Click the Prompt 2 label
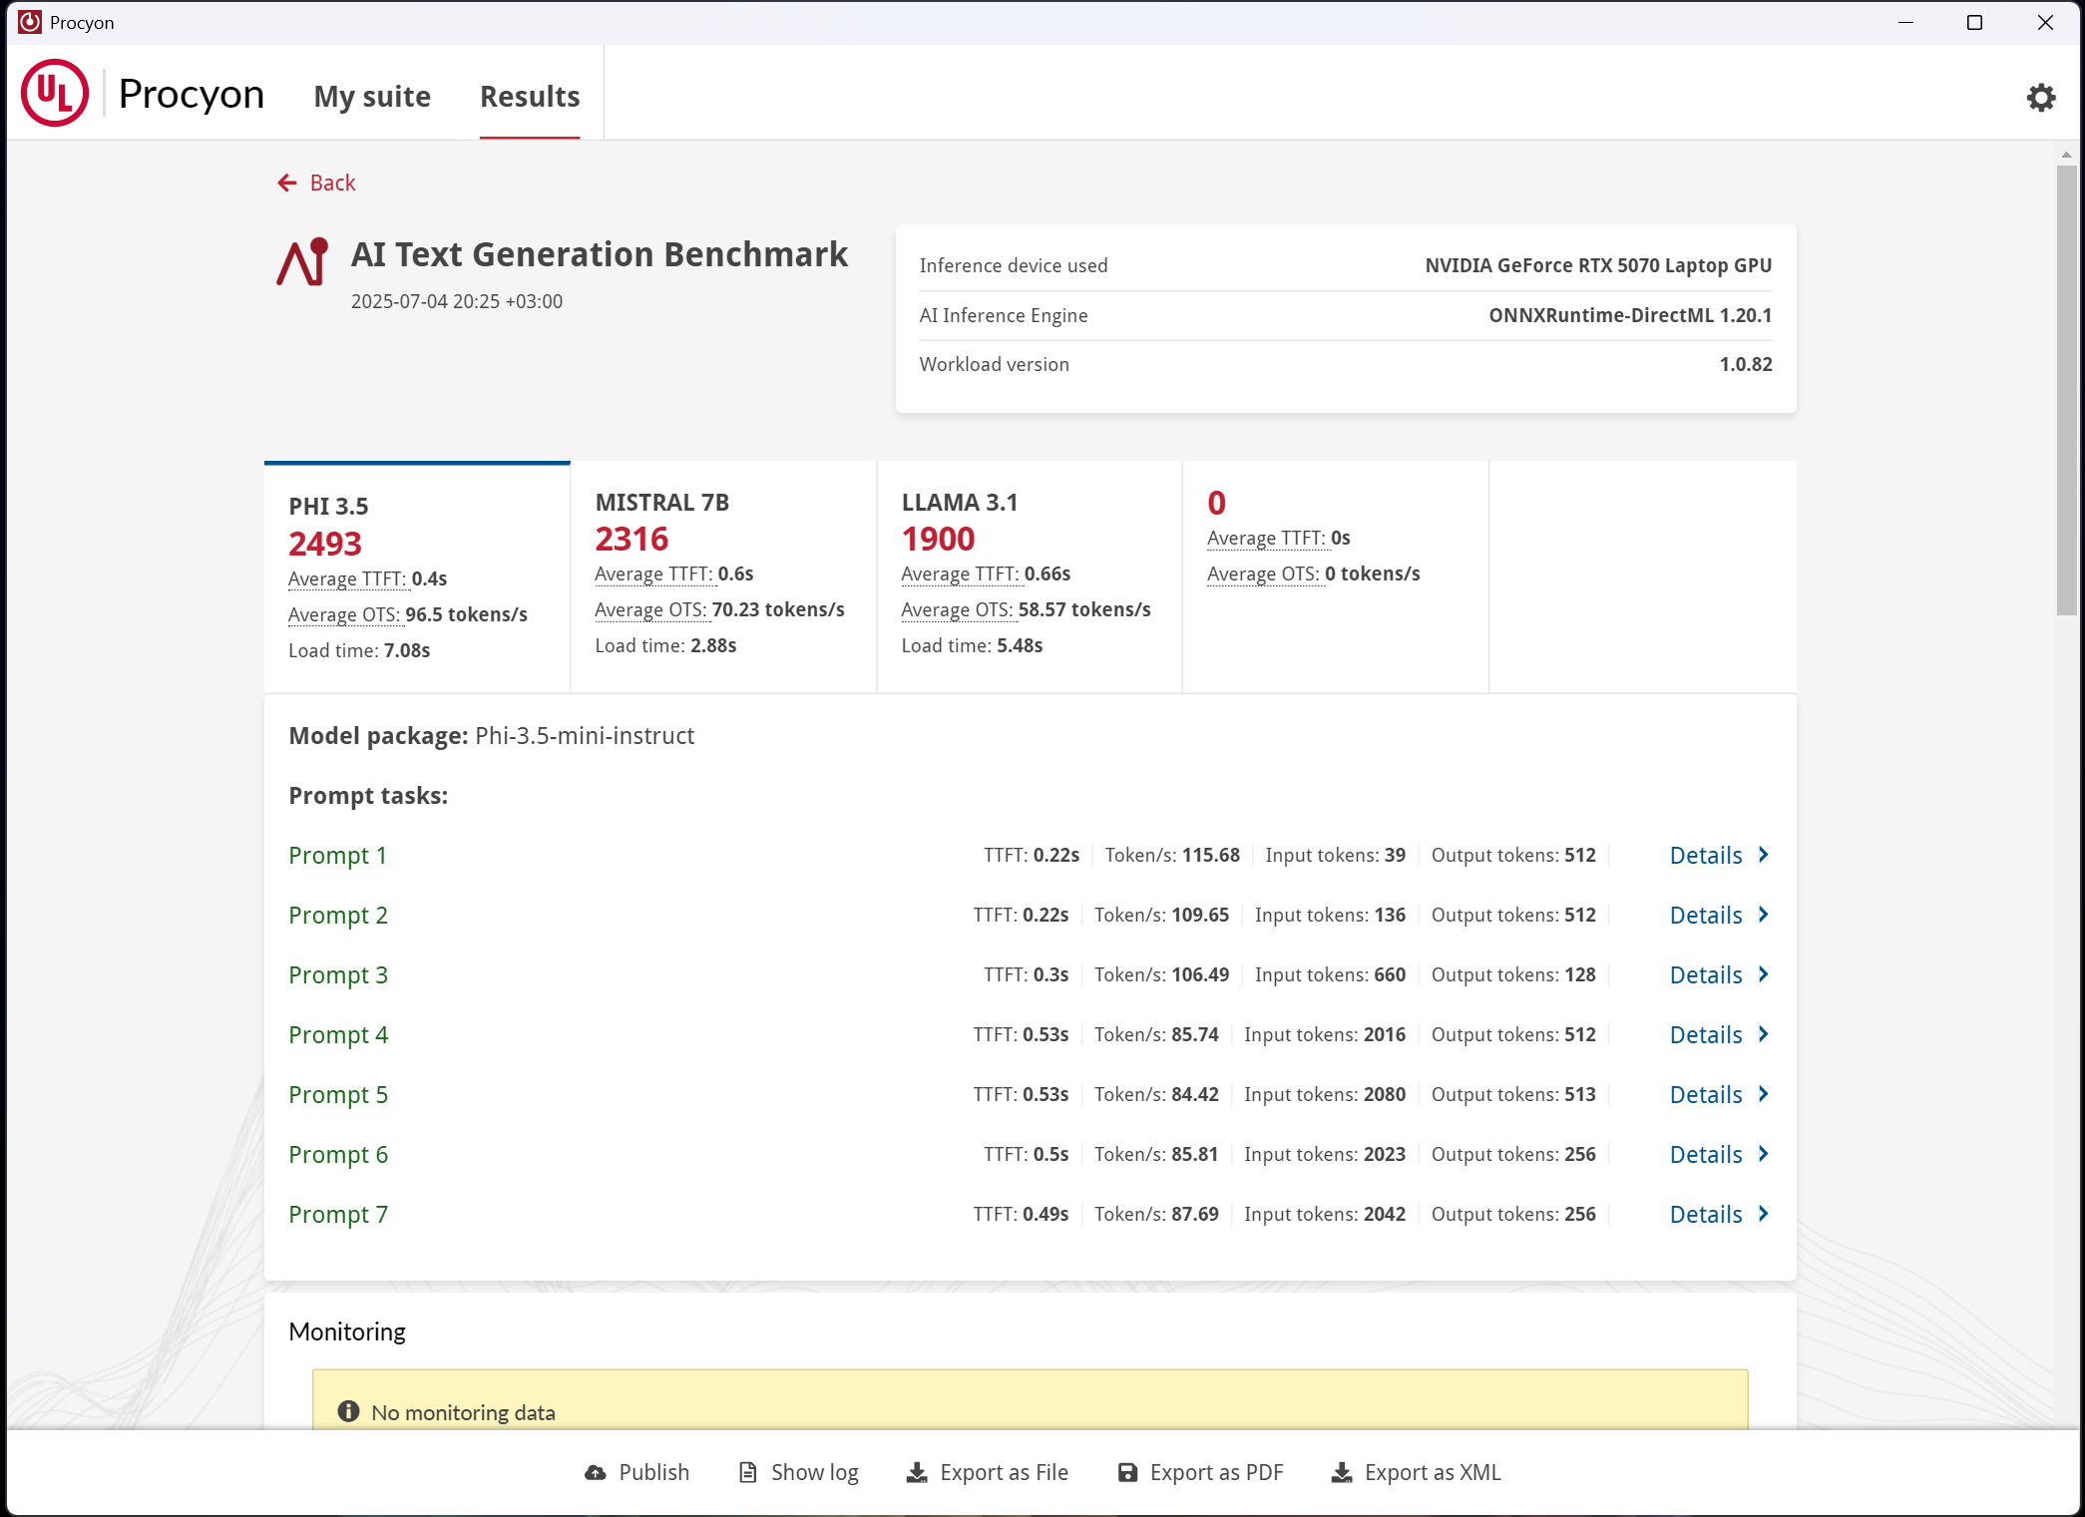Viewport: 2085px width, 1517px height. pos(338,915)
